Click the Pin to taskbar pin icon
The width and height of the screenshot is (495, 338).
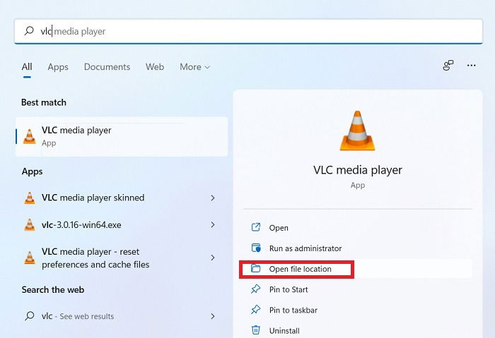[x=255, y=310]
